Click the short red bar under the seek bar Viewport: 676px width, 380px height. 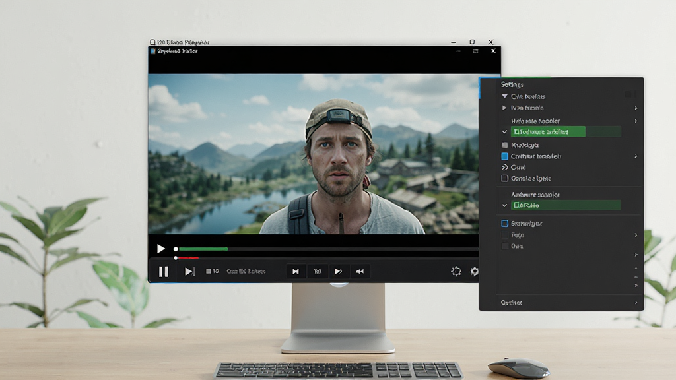[188, 258]
